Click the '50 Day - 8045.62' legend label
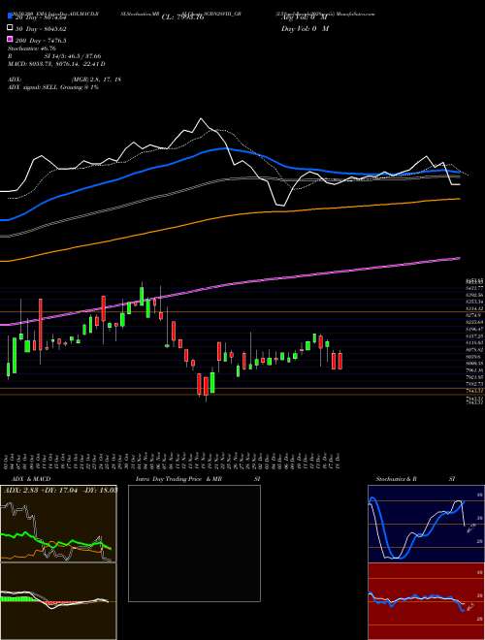 tap(40, 28)
